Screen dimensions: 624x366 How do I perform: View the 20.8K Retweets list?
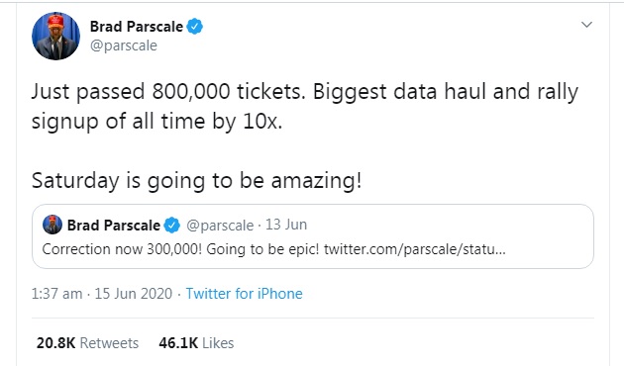click(87, 343)
